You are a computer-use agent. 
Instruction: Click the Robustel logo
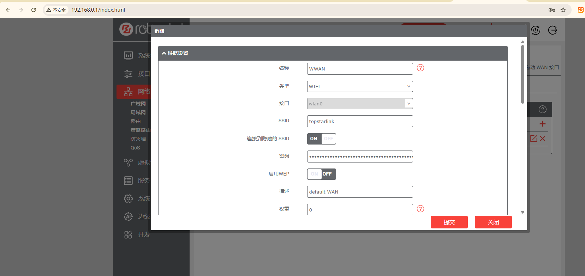pos(135,29)
